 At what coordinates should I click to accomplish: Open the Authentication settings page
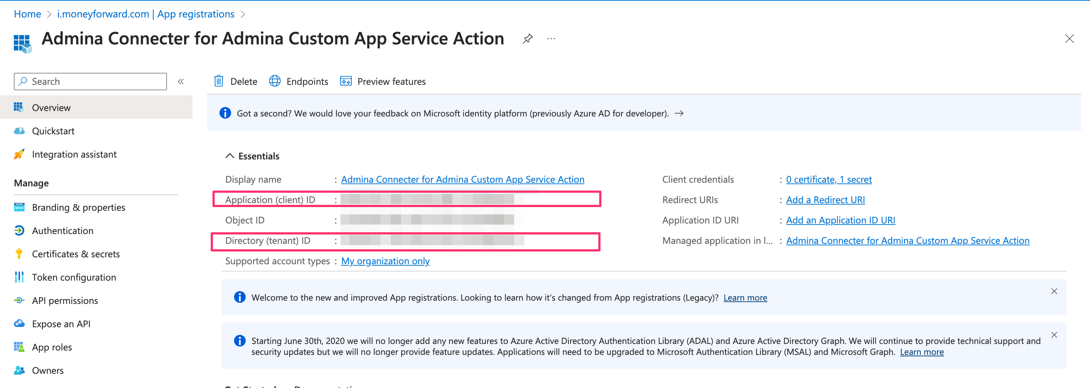[x=63, y=231]
